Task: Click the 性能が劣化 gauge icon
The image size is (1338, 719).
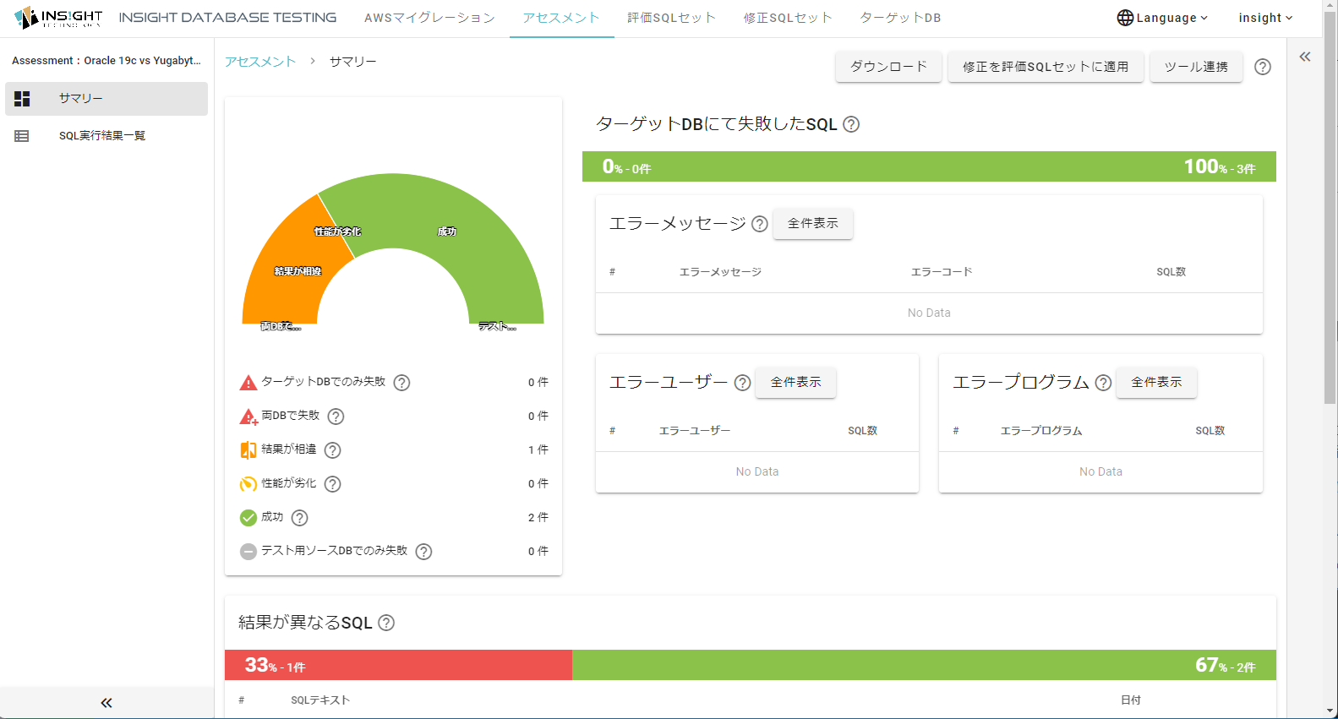Action: pyautogui.click(x=248, y=484)
